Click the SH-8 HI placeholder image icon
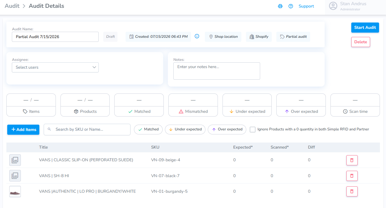This screenshot has width=386, height=208. click(x=15, y=176)
